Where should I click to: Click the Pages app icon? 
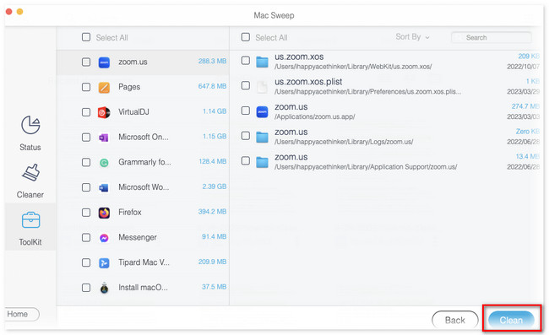pos(104,87)
